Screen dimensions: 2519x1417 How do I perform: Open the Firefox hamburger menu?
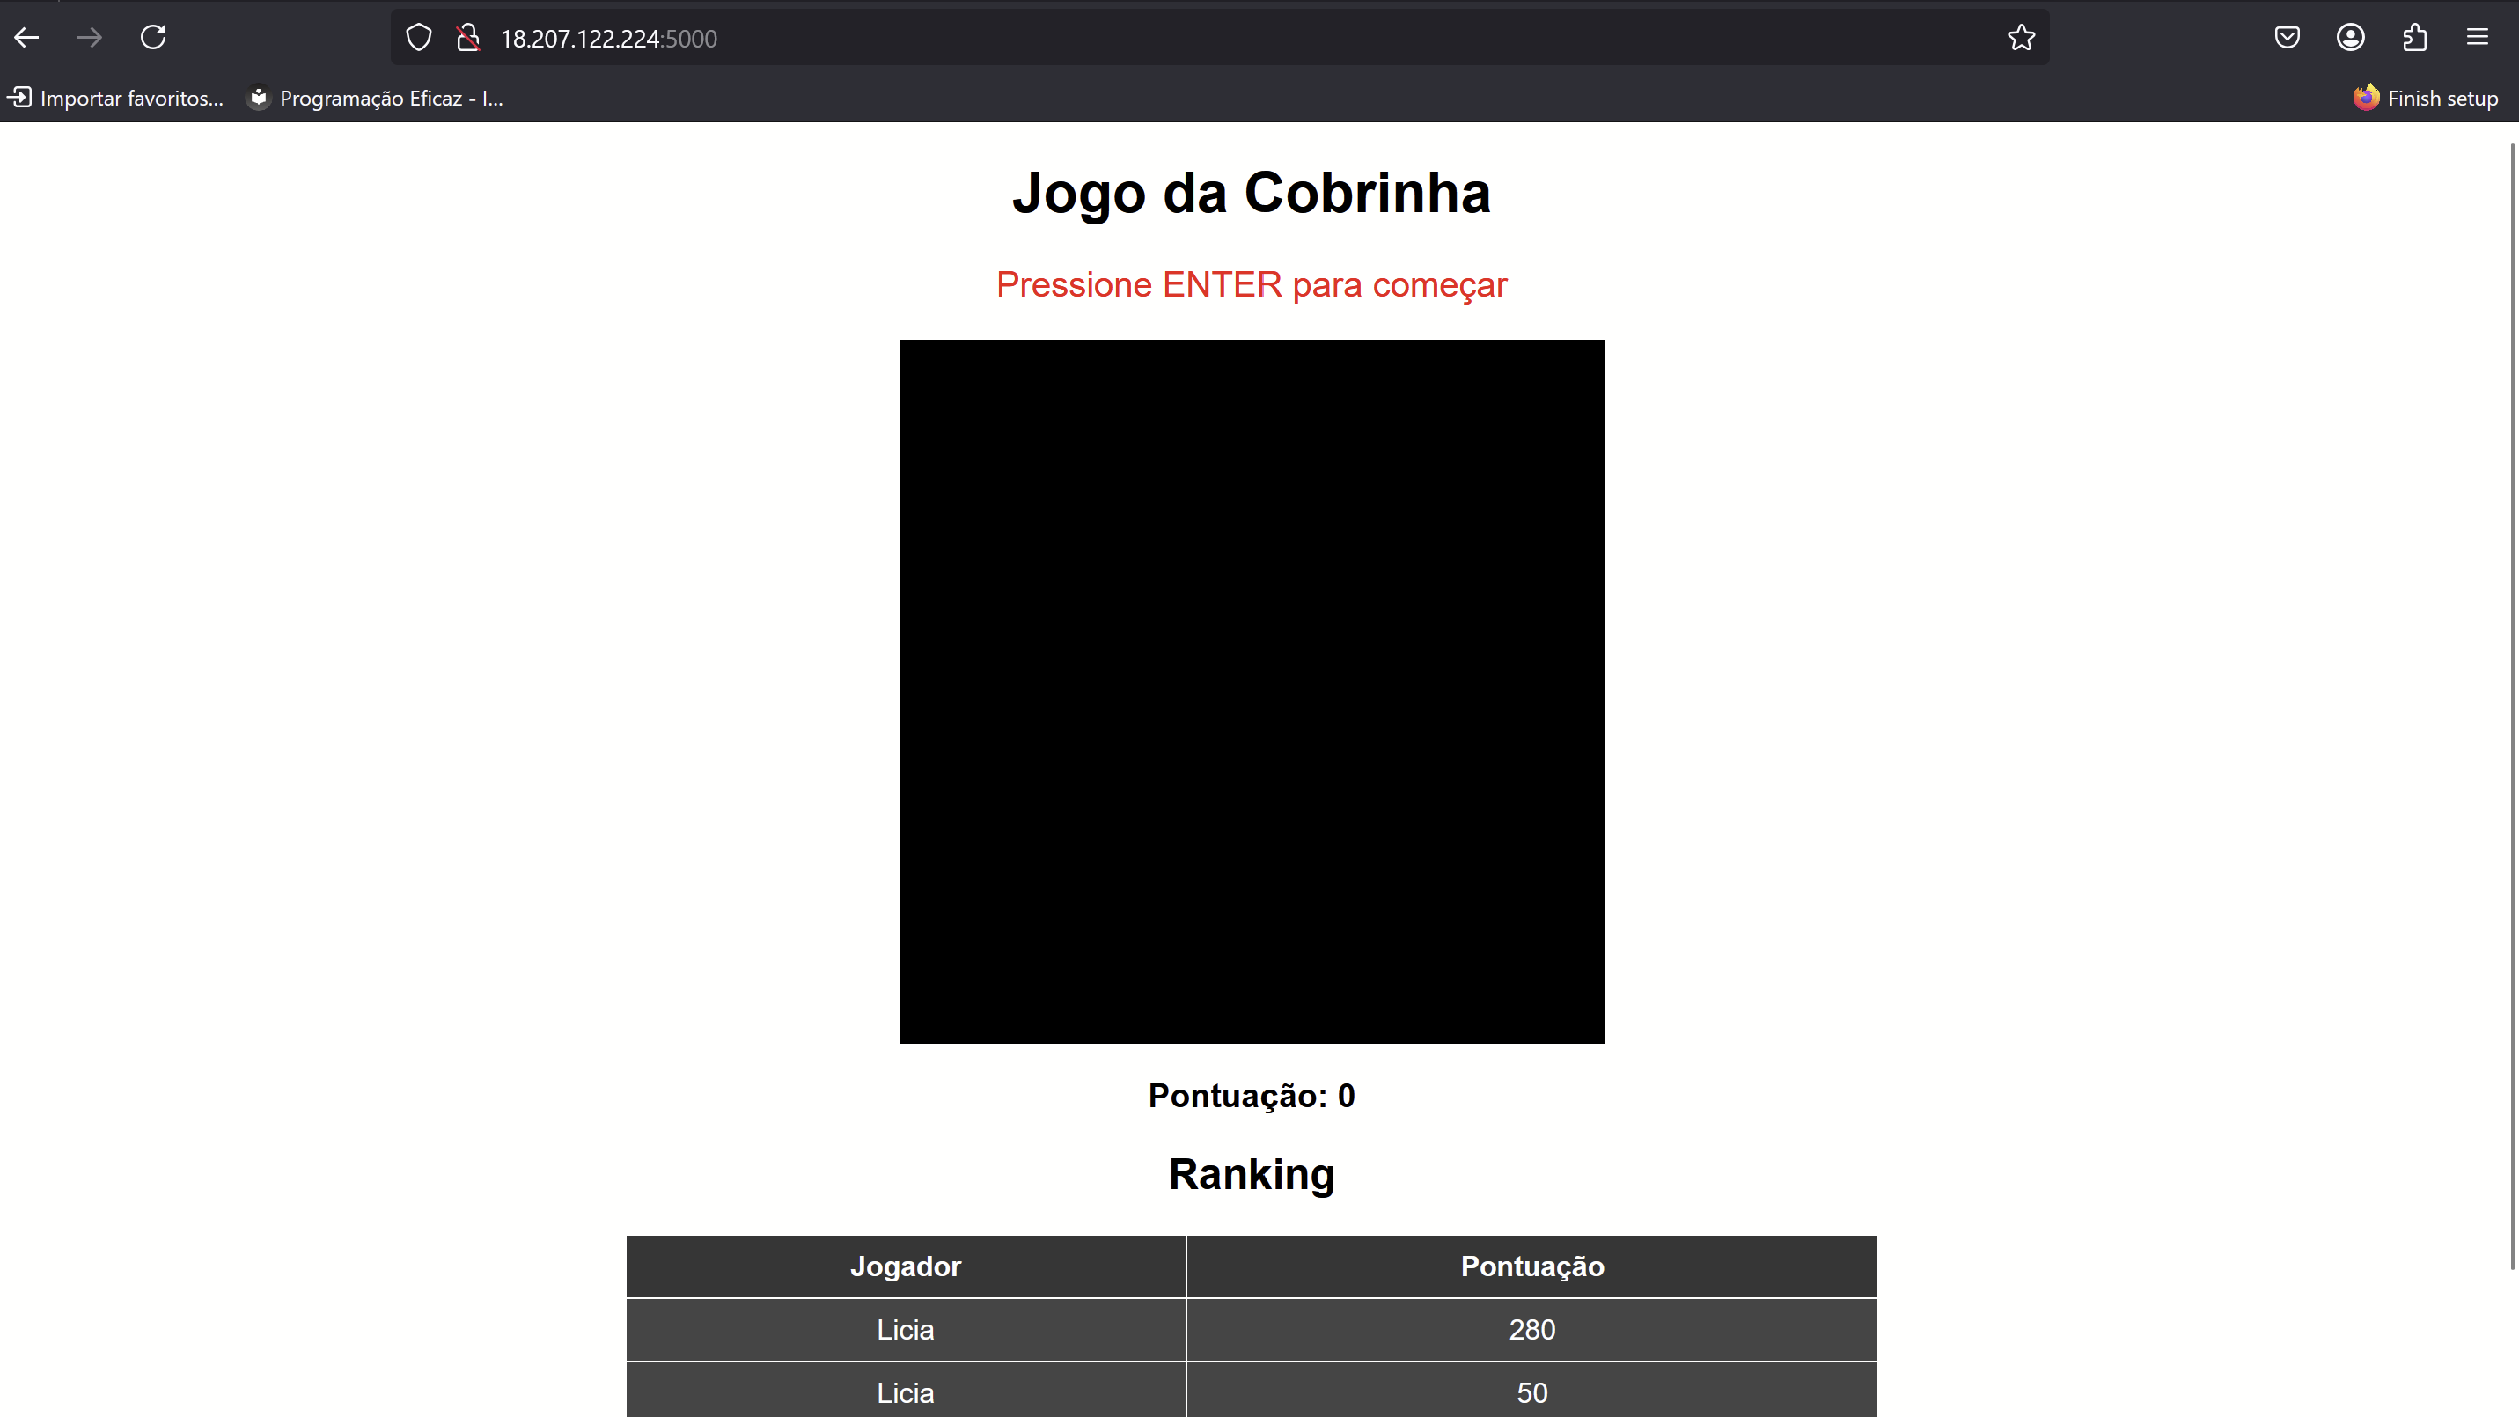pos(2477,38)
